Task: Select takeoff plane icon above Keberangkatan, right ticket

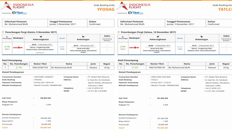Action: point(158,37)
